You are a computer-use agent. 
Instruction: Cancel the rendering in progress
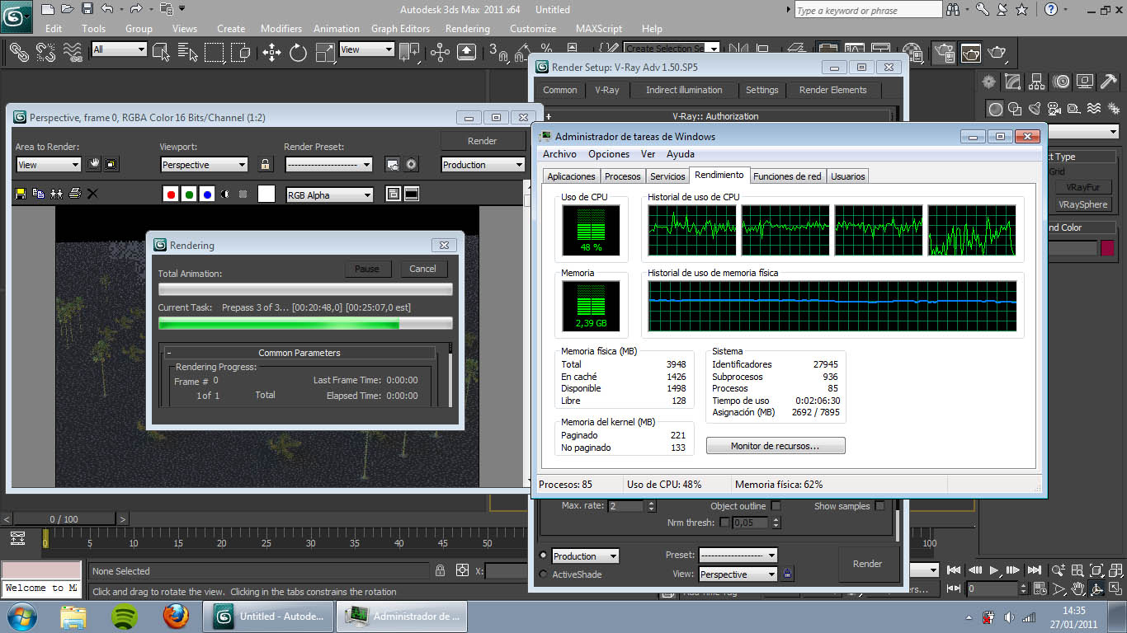click(422, 269)
